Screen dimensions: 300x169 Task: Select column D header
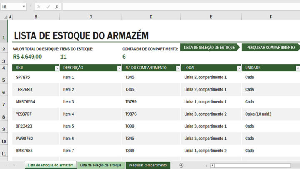point(151,17)
